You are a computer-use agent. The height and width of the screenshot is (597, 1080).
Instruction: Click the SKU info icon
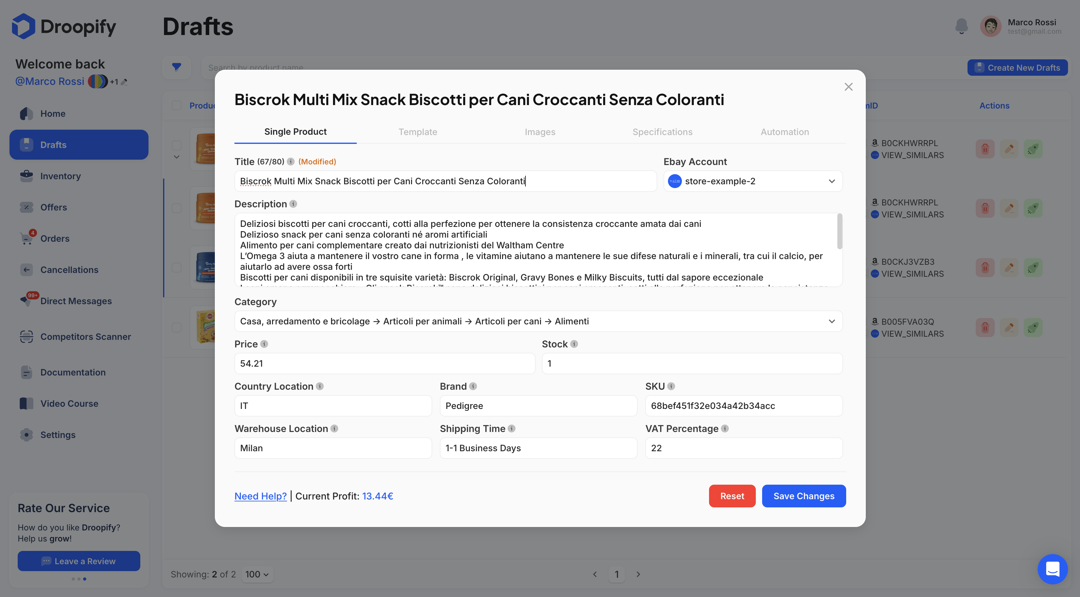pos(671,386)
